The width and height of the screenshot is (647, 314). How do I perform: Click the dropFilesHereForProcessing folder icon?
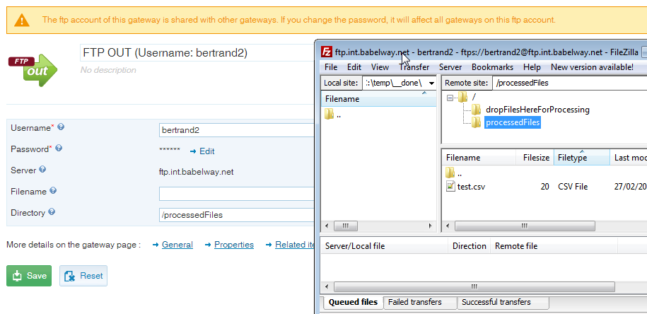[x=476, y=110]
